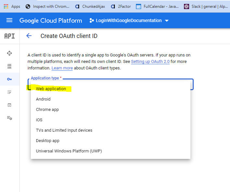Expand the LoginWithGoogleDocumentation project selector

pyautogui.click(x=129, y=20)
